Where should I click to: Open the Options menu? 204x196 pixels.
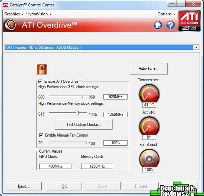(x=166, y=14)
